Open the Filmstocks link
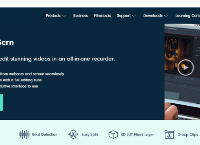 point(102,16)
